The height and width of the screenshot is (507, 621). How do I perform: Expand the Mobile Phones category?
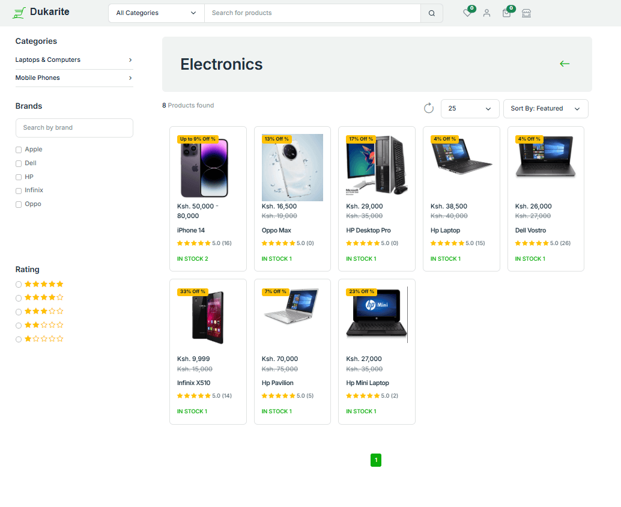(x=74, y=77)
